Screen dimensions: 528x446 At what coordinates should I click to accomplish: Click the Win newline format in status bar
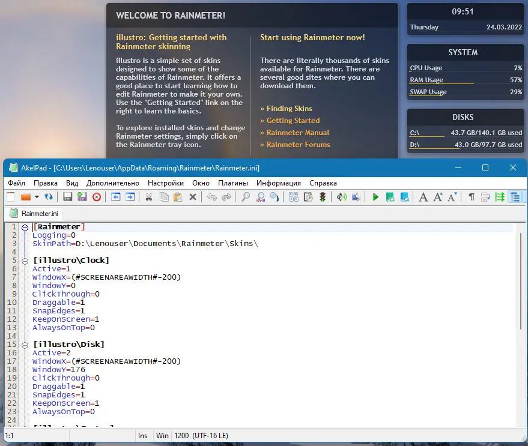click(162, 436)
